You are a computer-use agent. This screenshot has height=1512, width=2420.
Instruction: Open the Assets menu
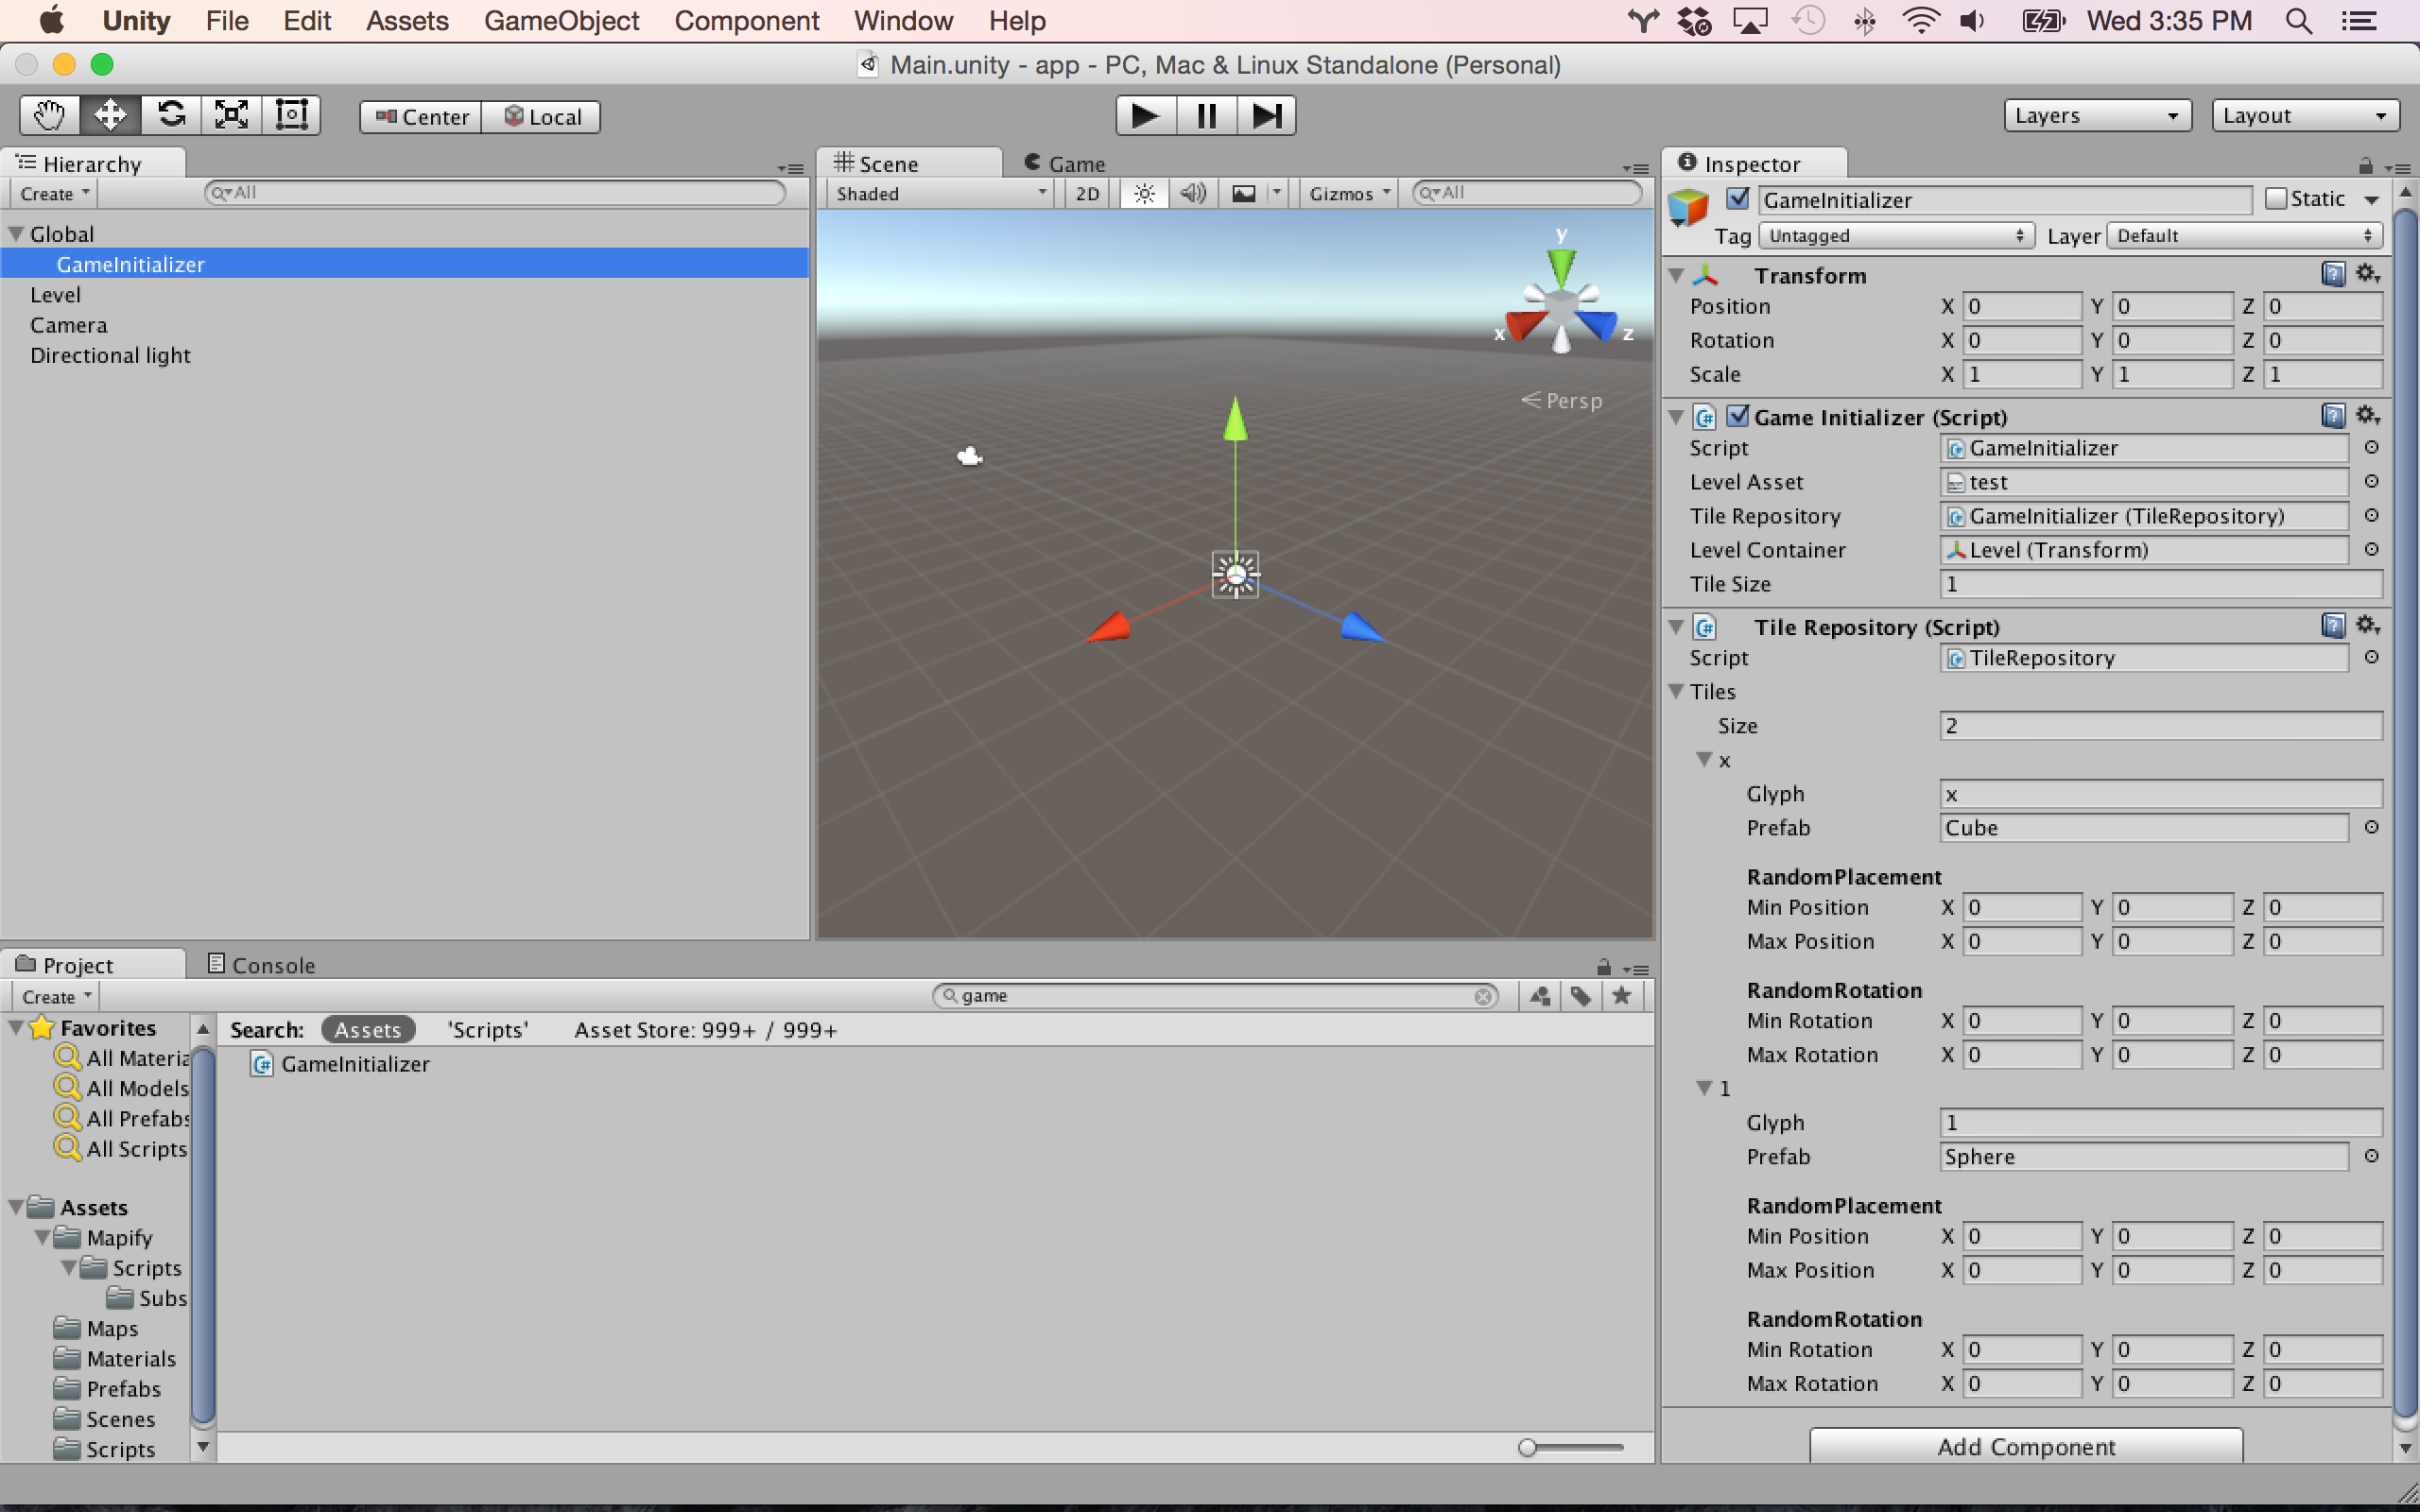pyautogui.click(x=407, y=21)
